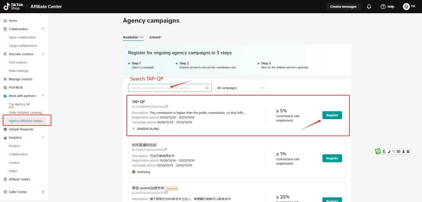This screenshot has height=202, width=422.
Task: Click the Affiliate Orders clipboard icon
Action: click(5, 179)
